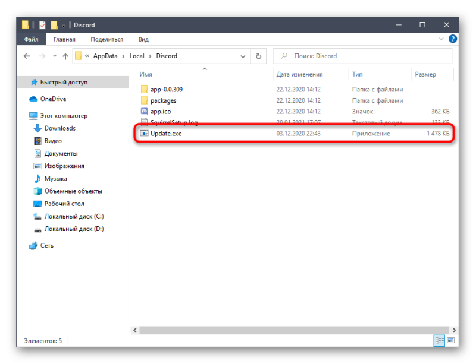
Task: Open the Quick Access Toolbar customize arrow
Action: [x=64, y=26]
